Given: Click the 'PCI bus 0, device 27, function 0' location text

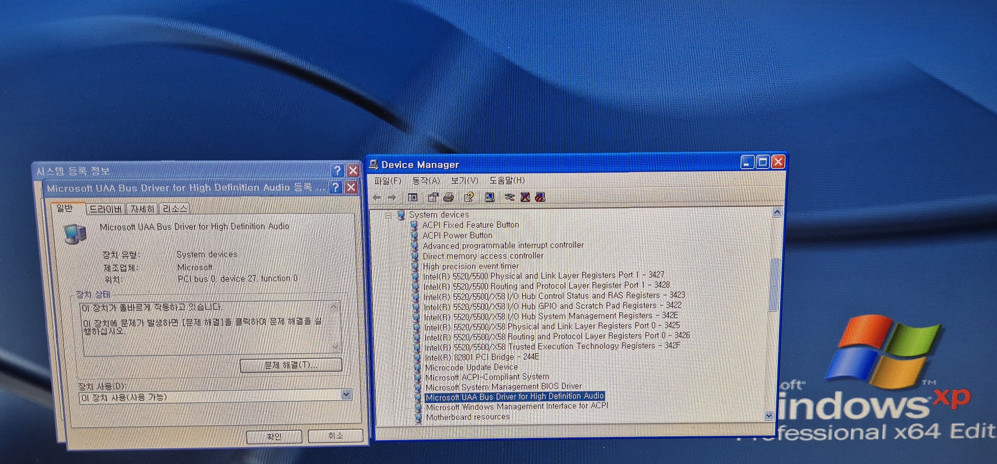Looking at the screenshot, I should pyautogui.click(x=237, y=279).
